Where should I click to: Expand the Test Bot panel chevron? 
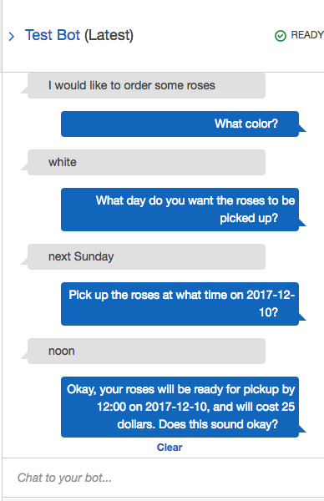click(12, 37)
